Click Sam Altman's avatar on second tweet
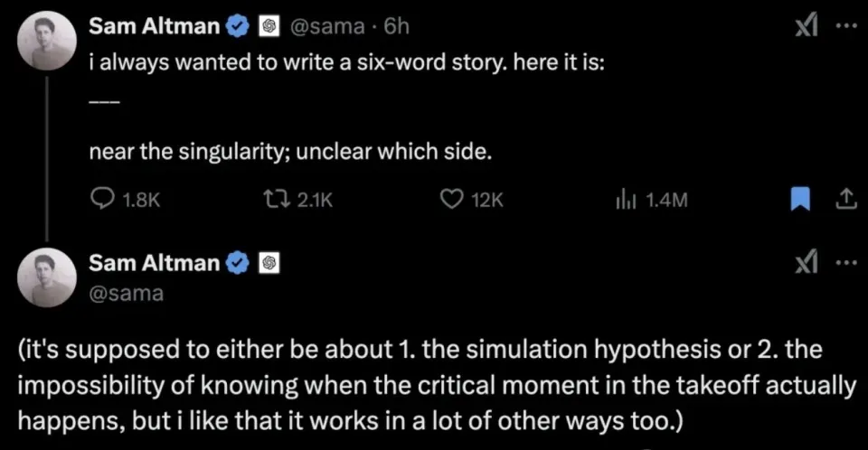Image resolution: width=868 pixels, height=450 pixels. click(46, 277)
